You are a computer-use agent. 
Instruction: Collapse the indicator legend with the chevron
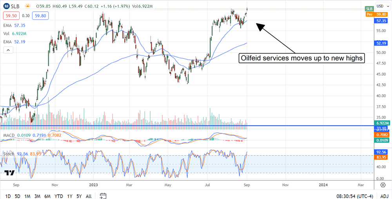tap(8, 50)
